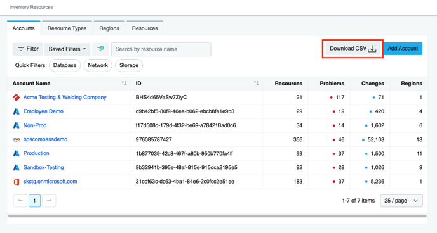Click the Inventory Resources breadcrumb title
Screen dimensions: 437x233
tap(31, 7)
